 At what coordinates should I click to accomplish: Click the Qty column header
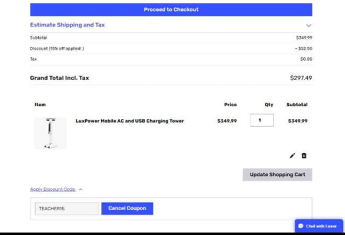coord(269,105)
